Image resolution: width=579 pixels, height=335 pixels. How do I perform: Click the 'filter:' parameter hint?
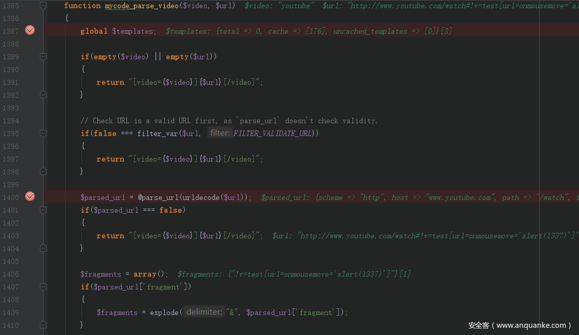click(219, 133)
